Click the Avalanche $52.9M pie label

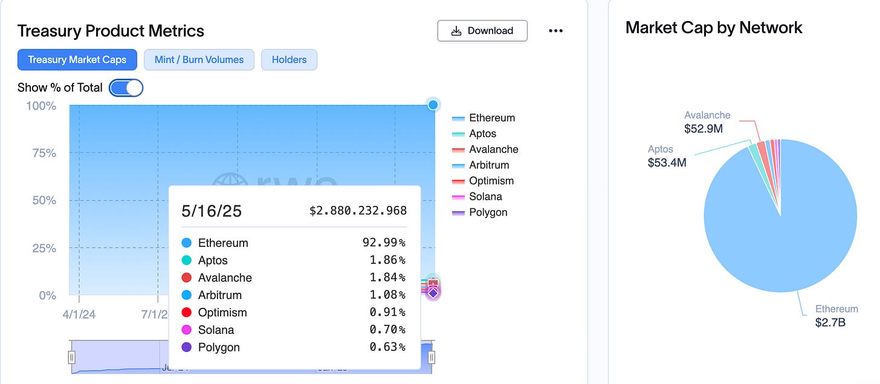(x=707, y=122)
